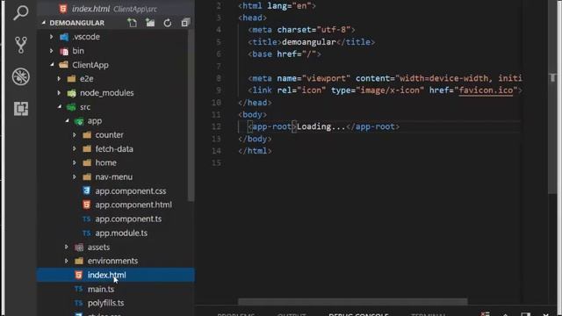Expand the home folder arrow
This screenshot has height=316, width=562.
75,162
